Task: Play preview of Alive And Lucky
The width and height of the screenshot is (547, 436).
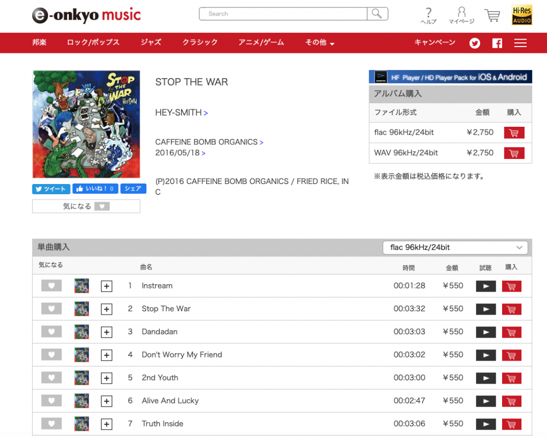Action: [486, 401]
